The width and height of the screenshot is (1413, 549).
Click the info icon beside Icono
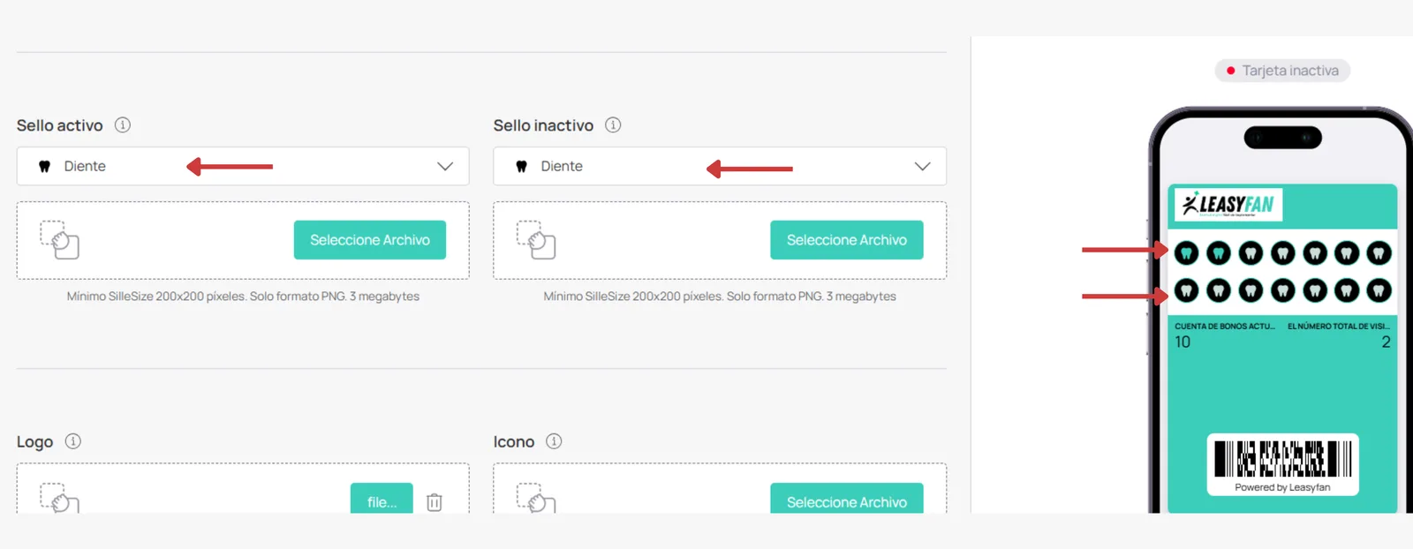click(554, 441)
